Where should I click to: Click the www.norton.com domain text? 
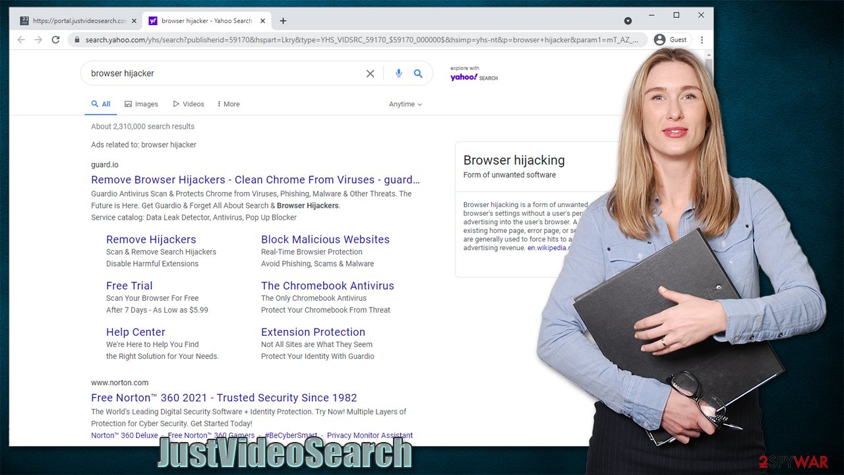click(x=119, y=383)
